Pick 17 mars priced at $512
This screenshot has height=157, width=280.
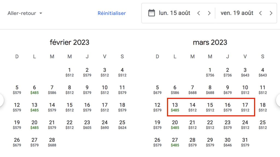pos(245,107)
